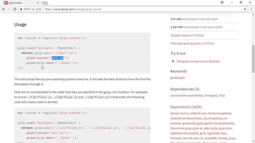Bookmark this page with the star icon
This screenshot has width=255, height=143.
pos(245,9)
